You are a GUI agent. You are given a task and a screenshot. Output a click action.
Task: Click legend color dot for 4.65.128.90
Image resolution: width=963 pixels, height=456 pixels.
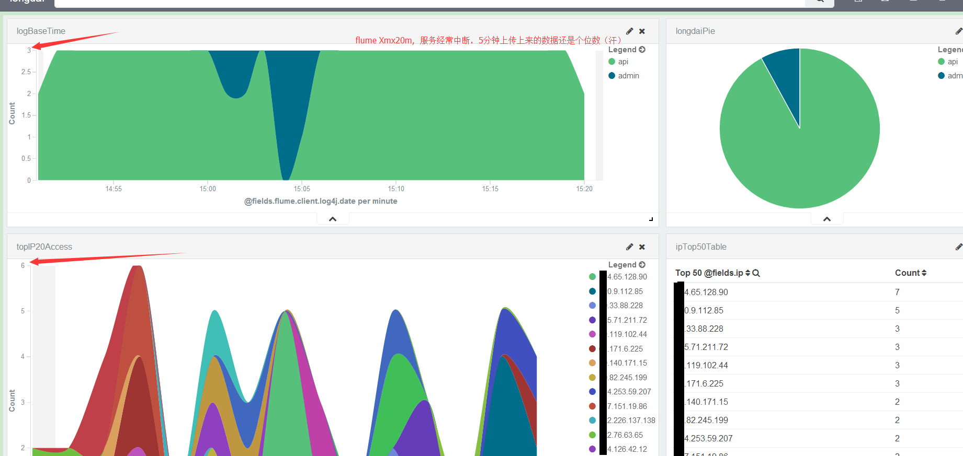click(x=593, y=277)
